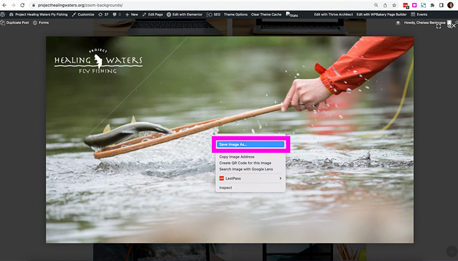The width and height of the screenshot is (458, 261).
Task: Zoom the lightbox image
Action: (449, 26)
